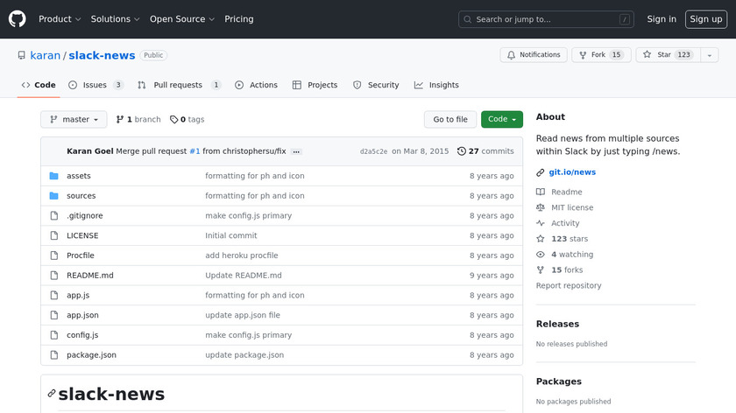Click the tag icon next to 0 tags
The height and width of the screenshot is (413, 736).
pyautogui.click(x=173, y=120)
